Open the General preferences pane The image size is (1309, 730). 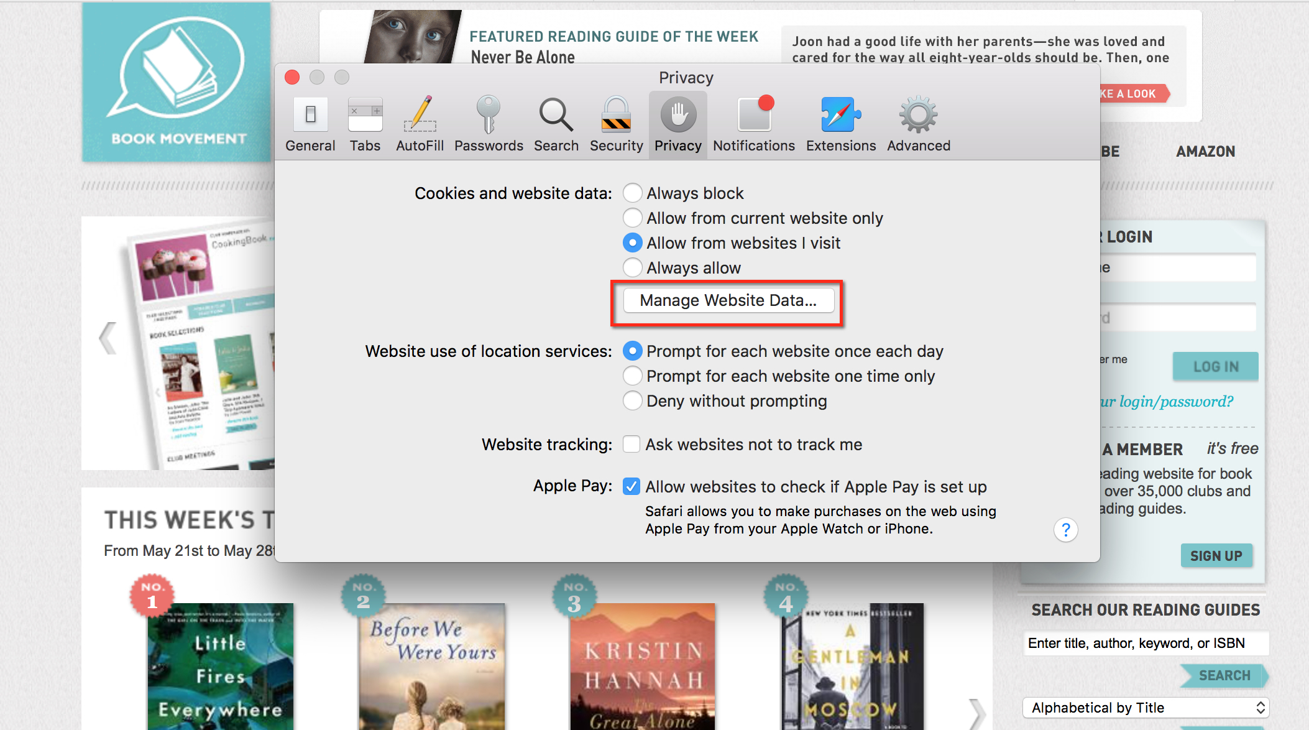point(310,124)
